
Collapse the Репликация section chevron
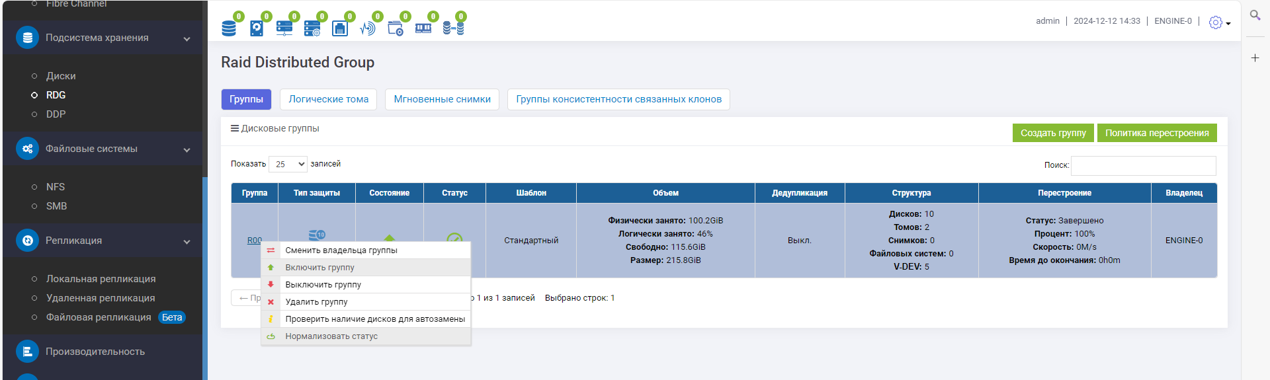187,242
